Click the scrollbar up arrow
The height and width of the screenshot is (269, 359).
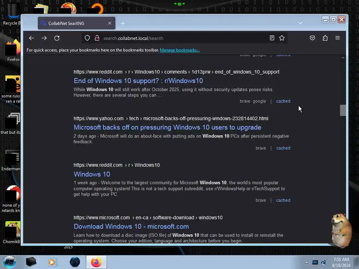(343, 58)
